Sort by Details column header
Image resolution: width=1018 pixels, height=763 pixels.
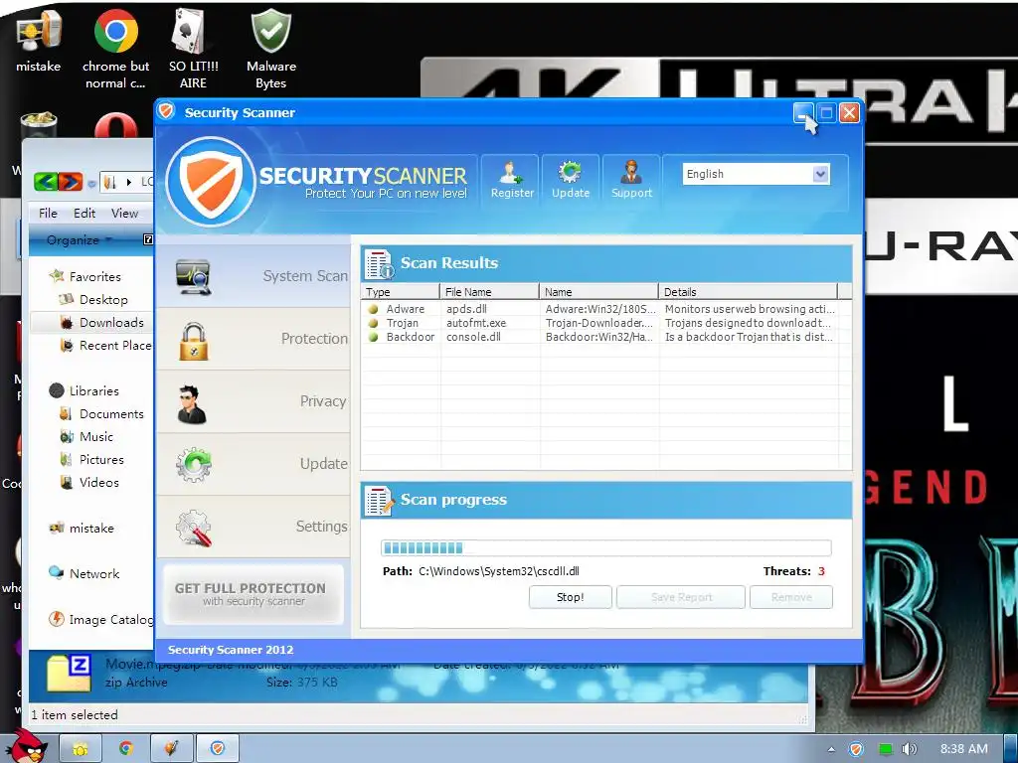(748, 292)
